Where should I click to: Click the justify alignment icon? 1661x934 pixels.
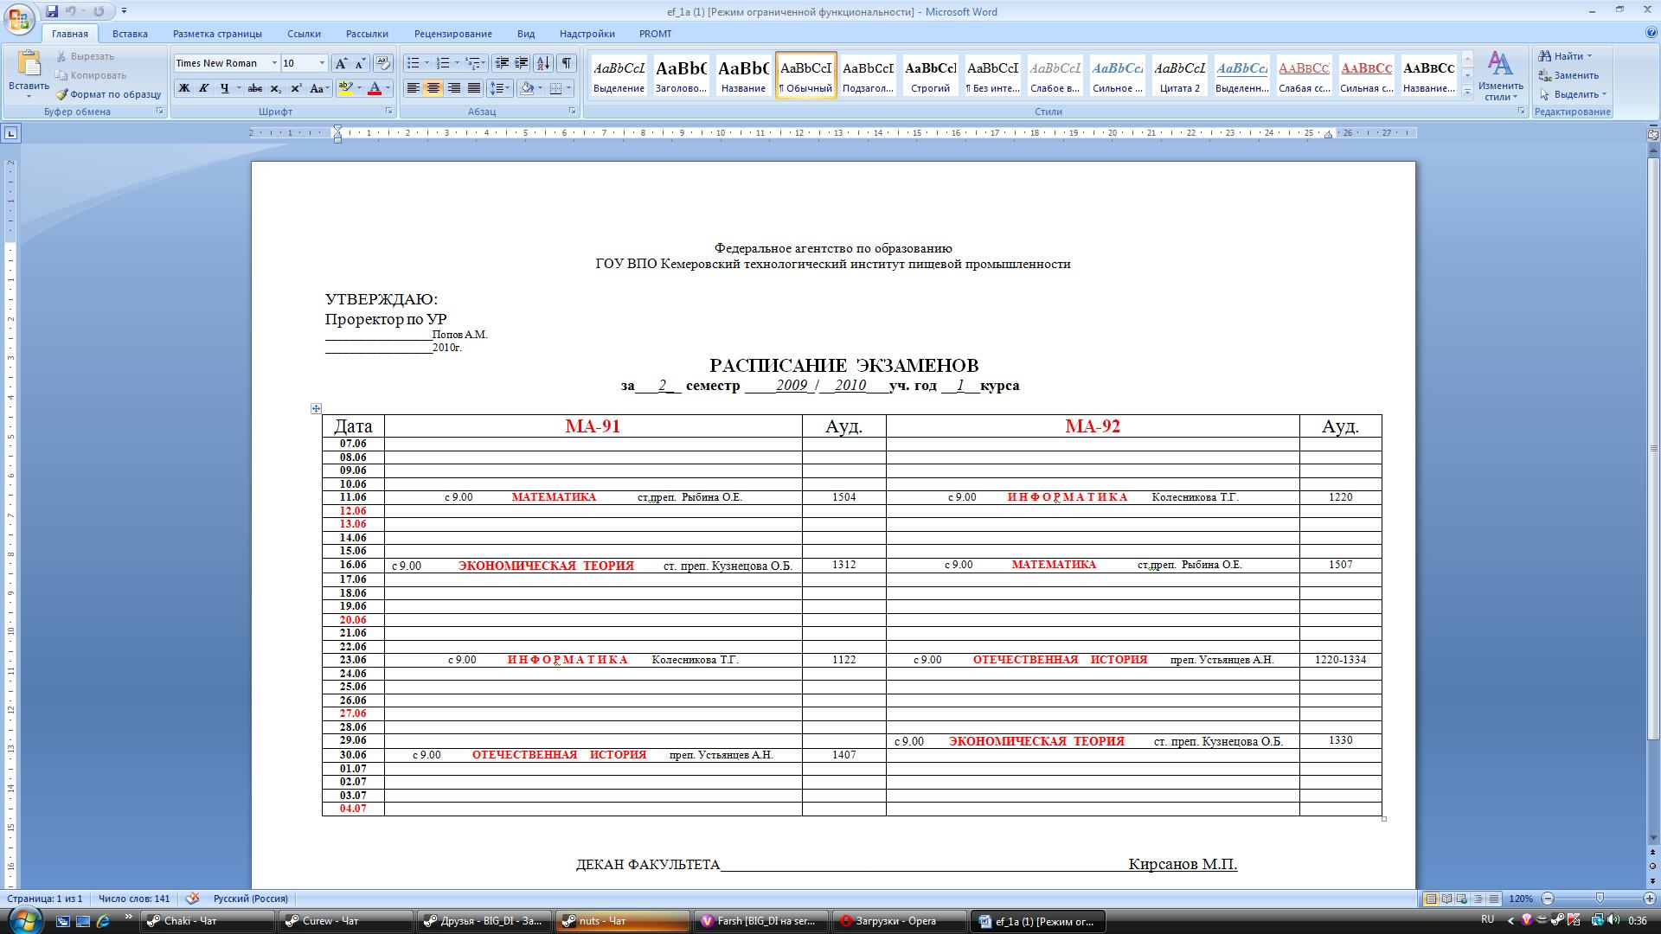pyautogui.click(x=474, y=88)
